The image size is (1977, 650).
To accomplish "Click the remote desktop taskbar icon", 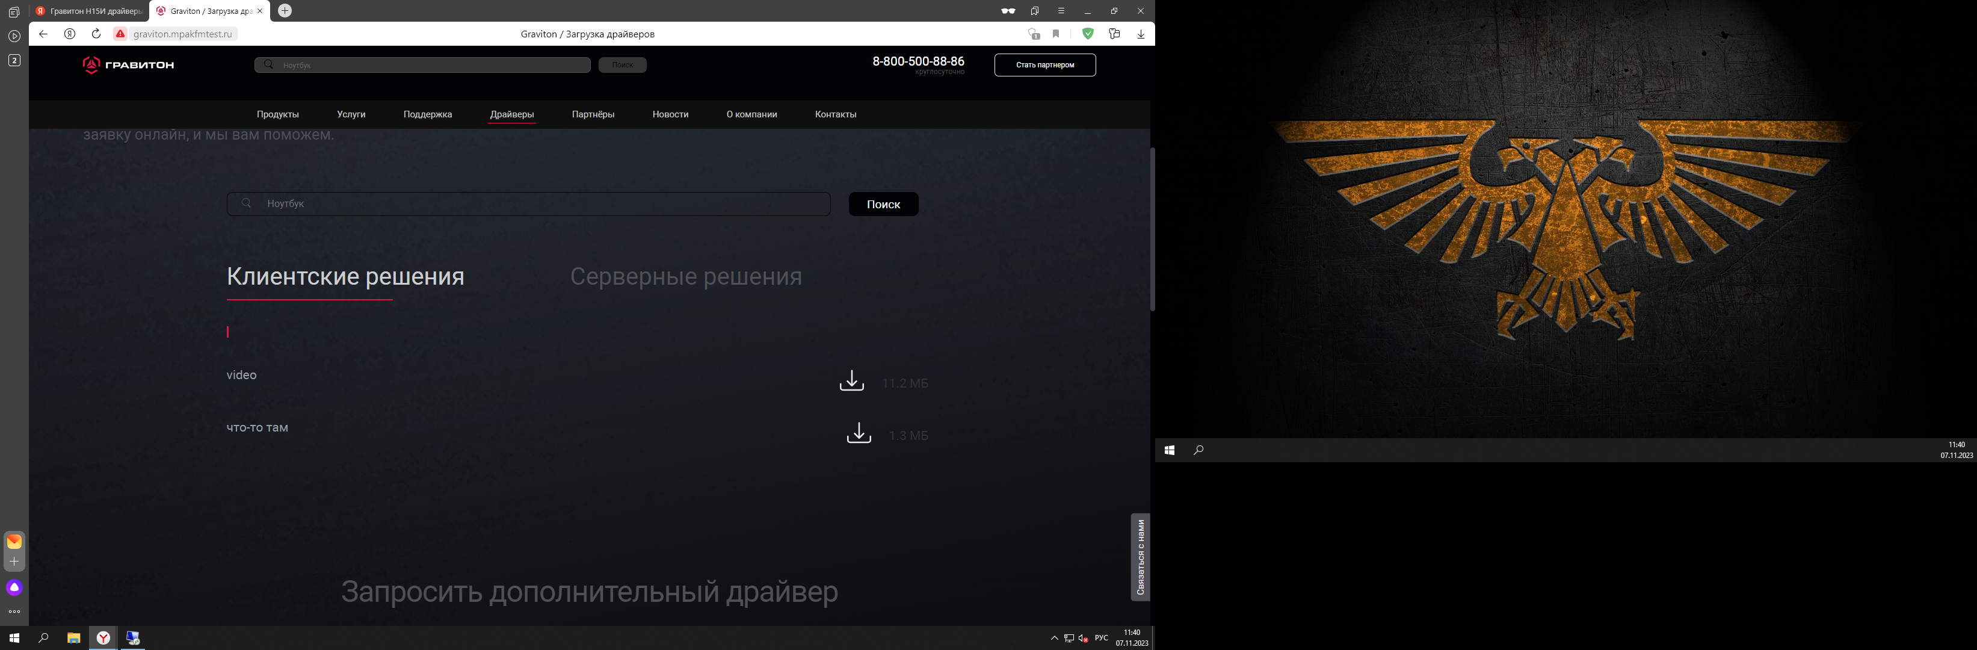I will point(133,639).
